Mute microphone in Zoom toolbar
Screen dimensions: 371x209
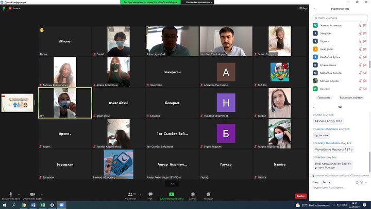10,194
